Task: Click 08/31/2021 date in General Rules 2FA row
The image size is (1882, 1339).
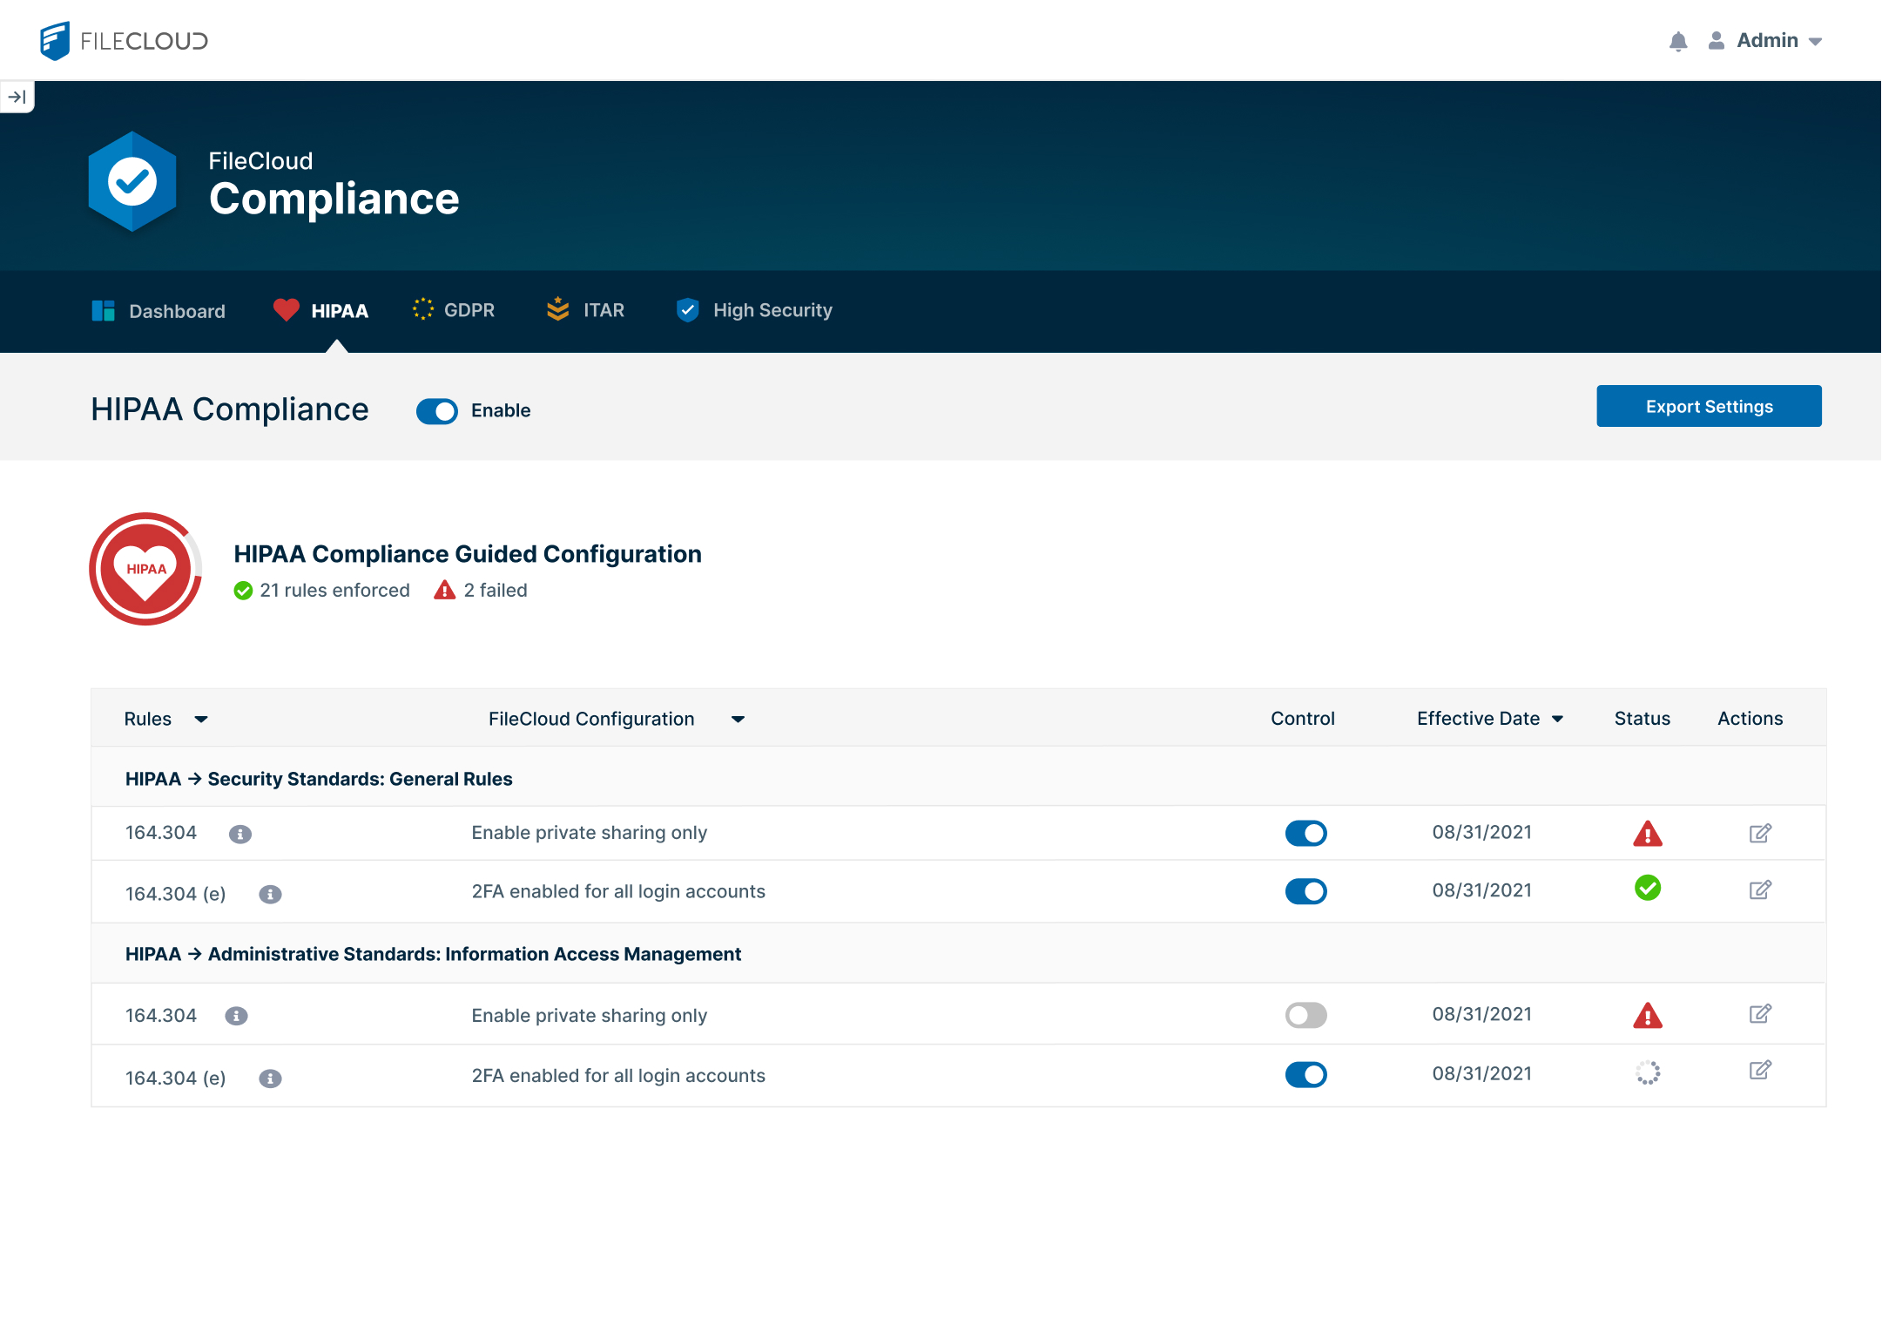Action: click(x=1481, y=890)
